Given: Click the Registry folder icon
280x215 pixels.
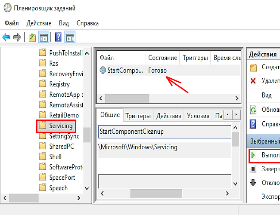Looking at the screenshot, I should tap(43, 83).
